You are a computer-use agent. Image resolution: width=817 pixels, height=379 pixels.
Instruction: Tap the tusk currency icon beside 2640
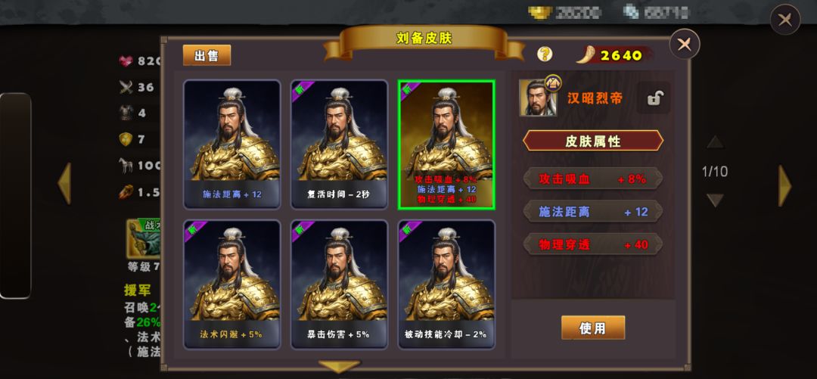pyautogui.click(x=587, y=54)
